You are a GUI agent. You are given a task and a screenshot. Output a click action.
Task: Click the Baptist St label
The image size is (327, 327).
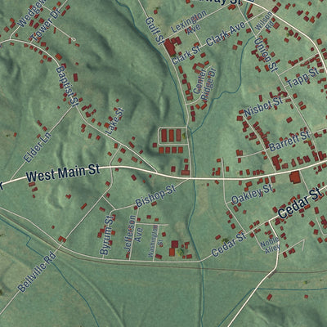click(67, 86)
